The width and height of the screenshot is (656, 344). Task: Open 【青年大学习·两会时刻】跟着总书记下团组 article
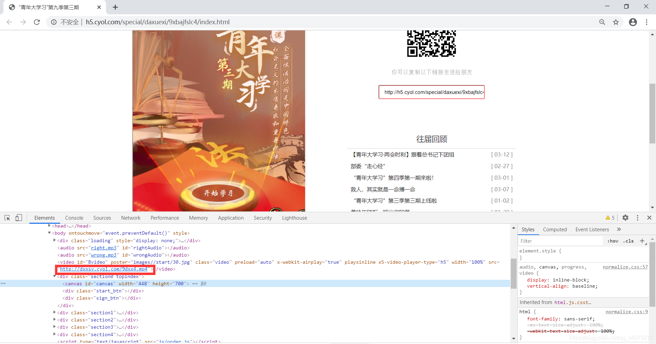(x=403, y=155)
